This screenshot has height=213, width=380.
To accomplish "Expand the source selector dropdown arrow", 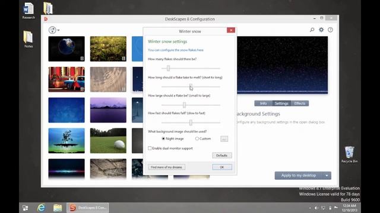I will pos(58,30).
